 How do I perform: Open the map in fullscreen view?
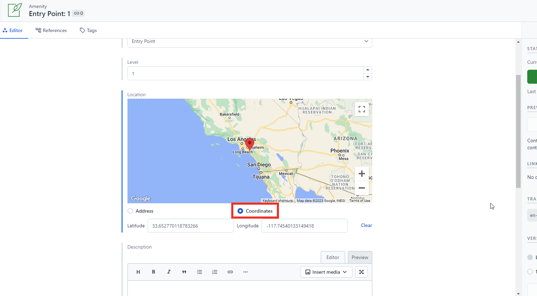[x=361, y=109]
